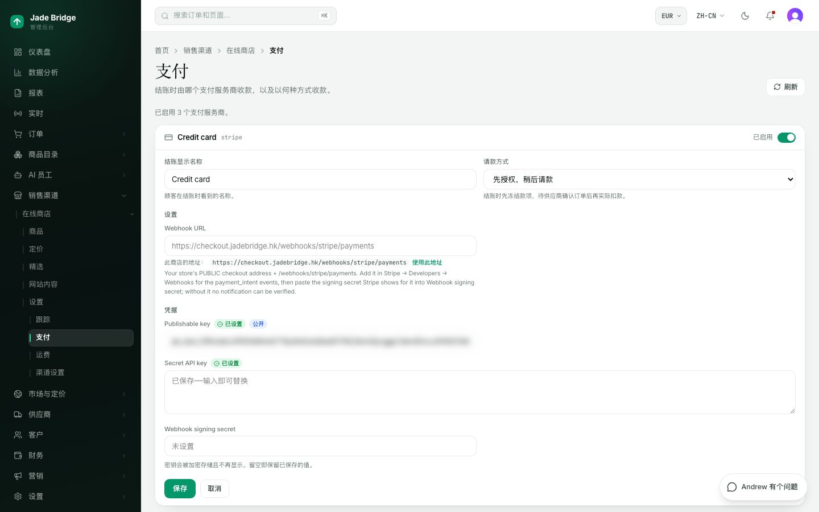819x512 pixels.
Task: Click the 客户 people icon
Action: coord(18,435)
